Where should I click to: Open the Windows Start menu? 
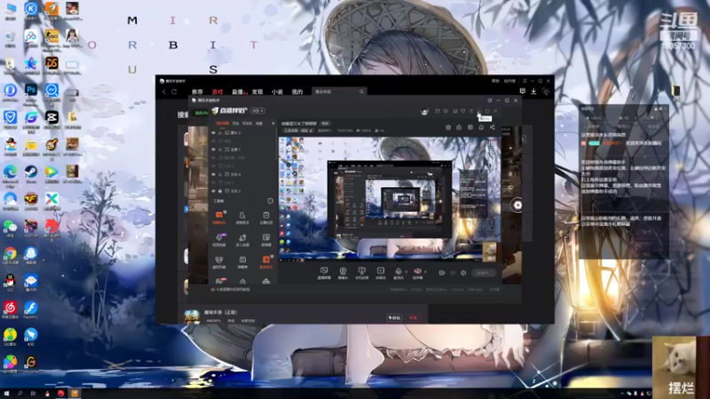tap(6, 394)
